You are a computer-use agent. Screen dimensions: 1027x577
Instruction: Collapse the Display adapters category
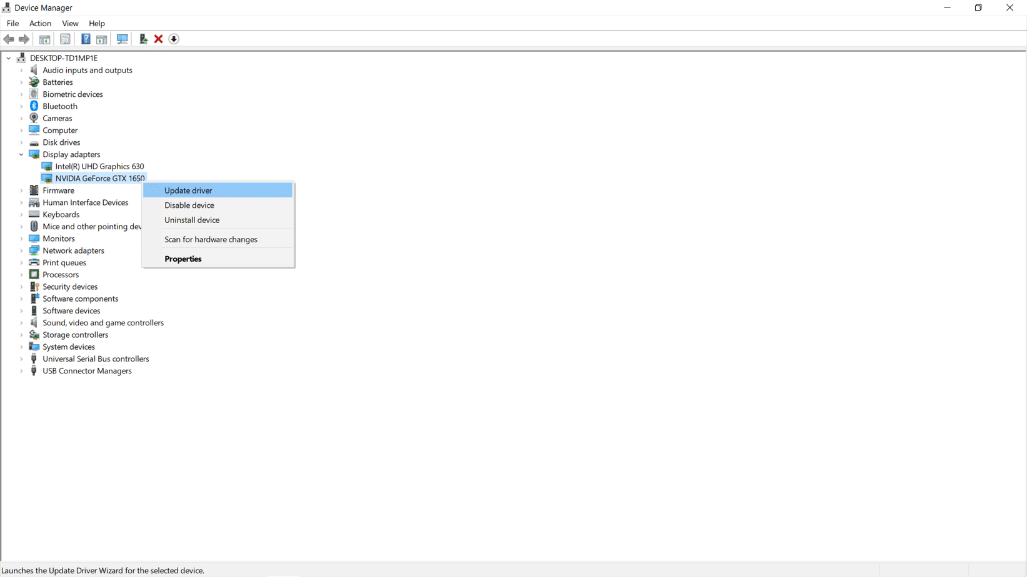click(21, 154)
